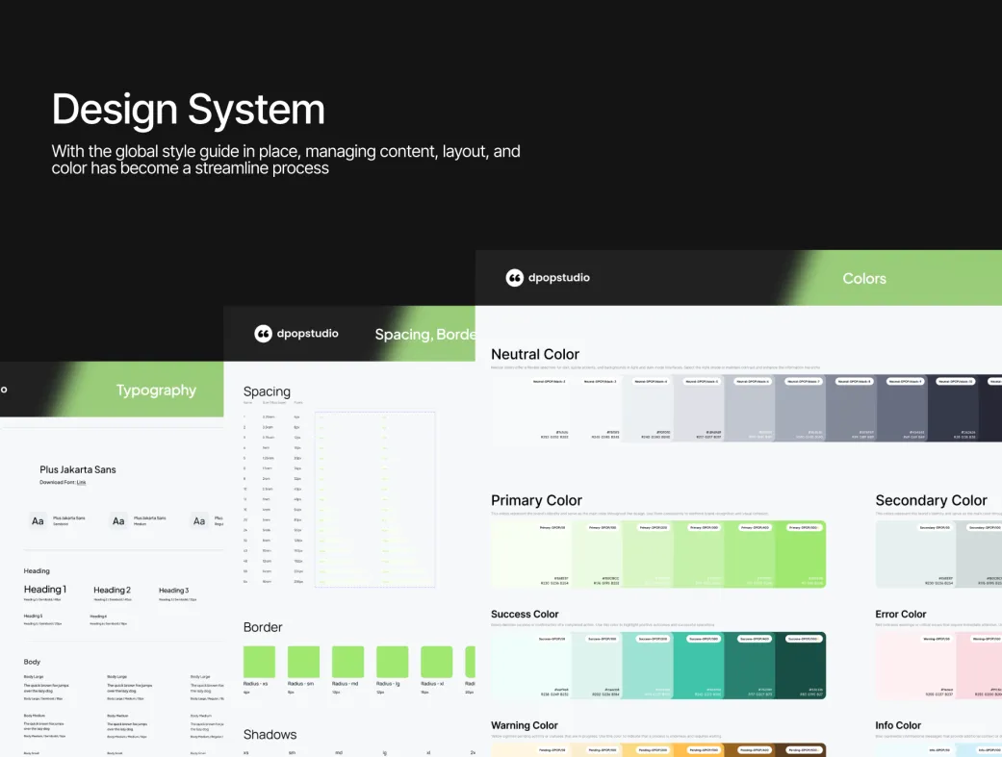This screenshot has height=757, width=1002.
Task: Click the Error Color heading
Action: click(x=900, y=614)
